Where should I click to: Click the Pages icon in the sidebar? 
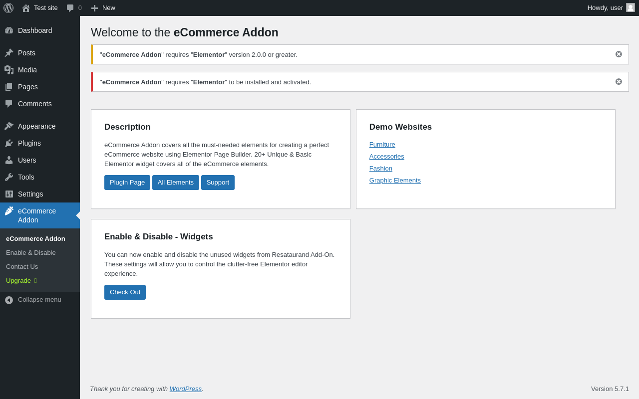click(9, 87)
